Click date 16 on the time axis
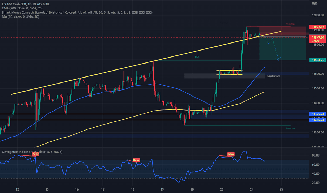The width and height of the screenshot is (327, 193). pos(77,189)
